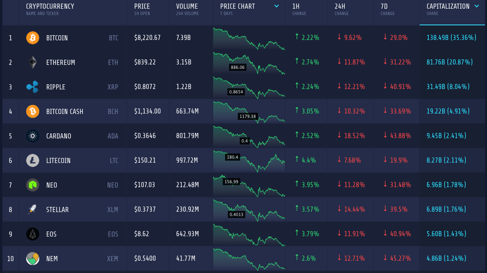Click the Stellar rocket logo
The height and width of the screenshot is (273, 487).
[32, 210]
